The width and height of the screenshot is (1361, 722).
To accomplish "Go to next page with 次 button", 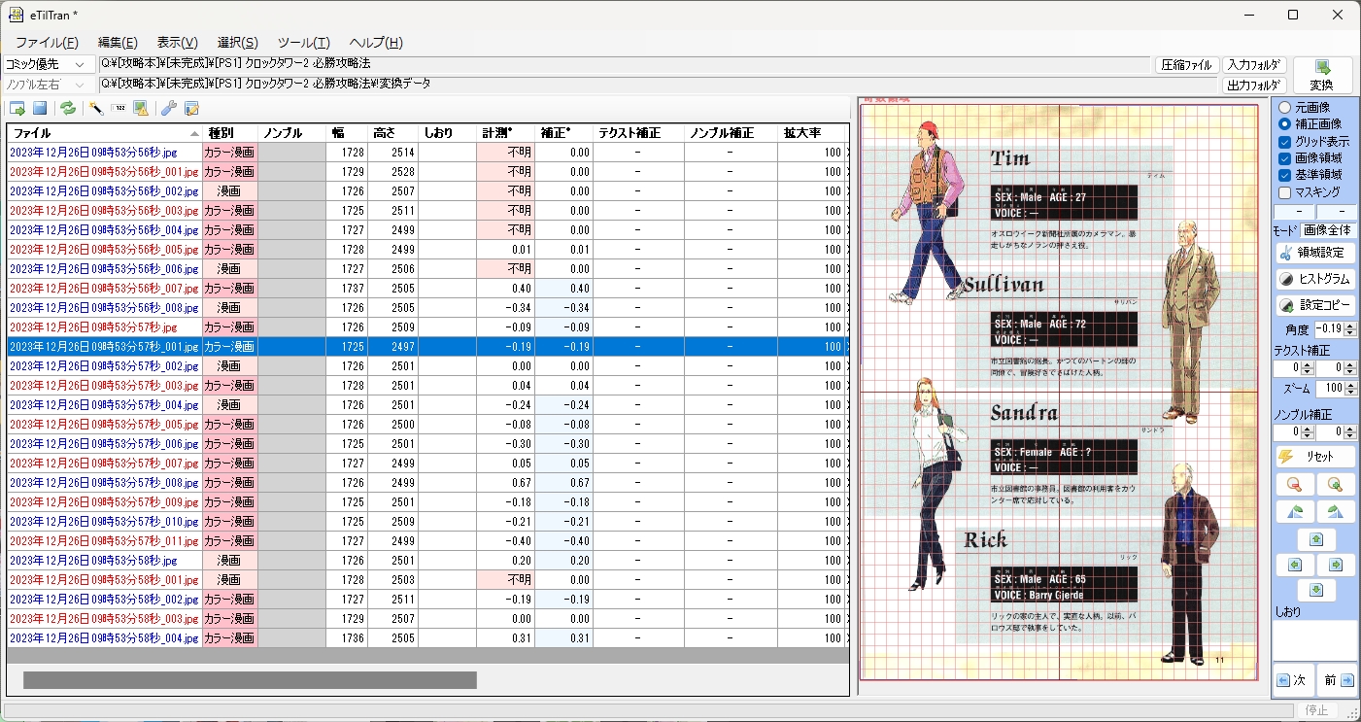I will coord(1293,680).
